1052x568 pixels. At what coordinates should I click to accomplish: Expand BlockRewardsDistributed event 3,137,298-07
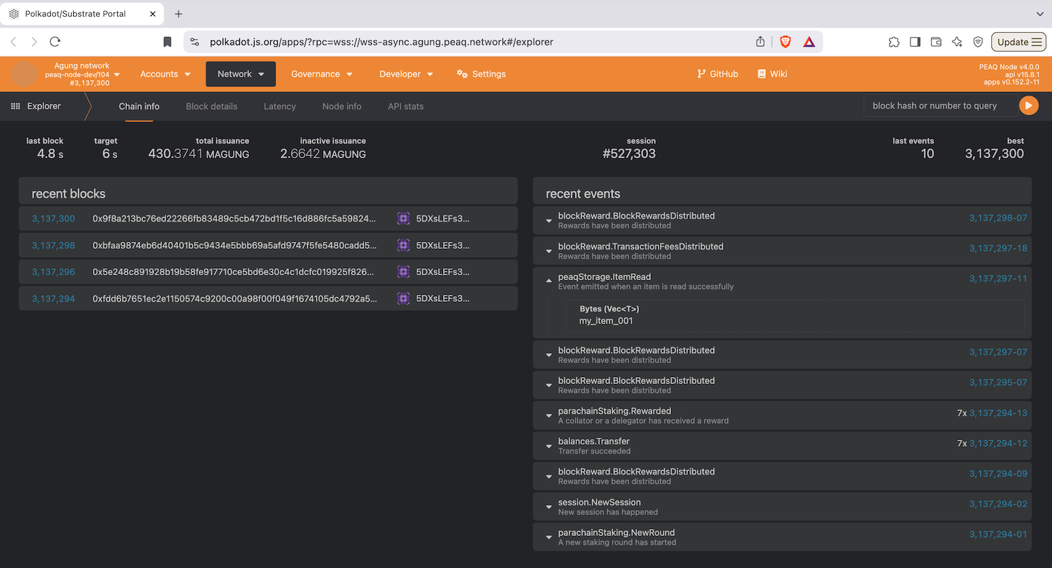point(549,221)
